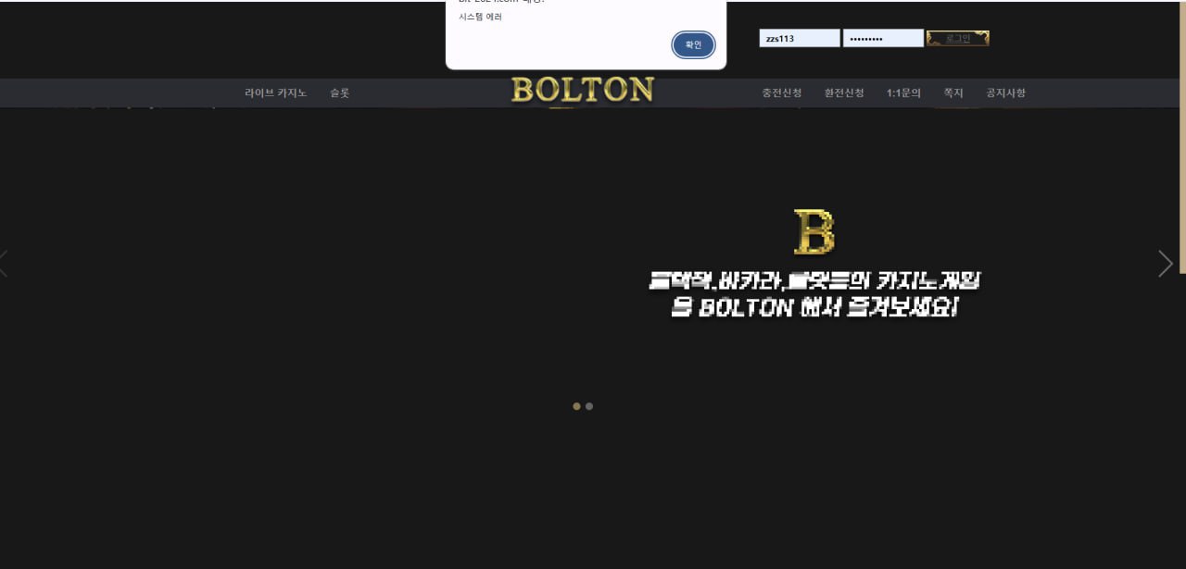This screenshot has width=1186, height=569.
Task: Click the vertical page scrollbar thumb
Action: pyautogui.click(x=1181, y=139)
